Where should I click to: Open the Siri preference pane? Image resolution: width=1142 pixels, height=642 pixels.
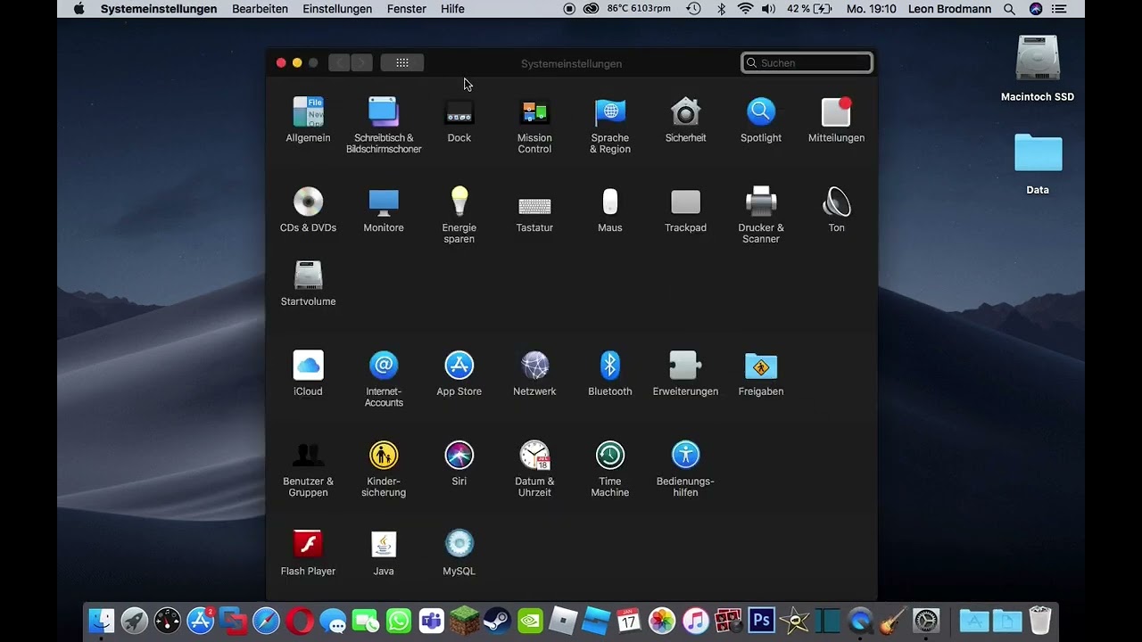(459, 464)
